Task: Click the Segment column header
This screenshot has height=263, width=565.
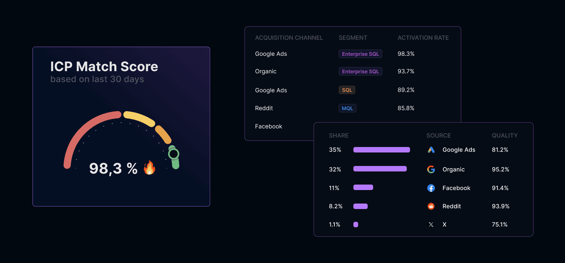Action: (353, 38)
